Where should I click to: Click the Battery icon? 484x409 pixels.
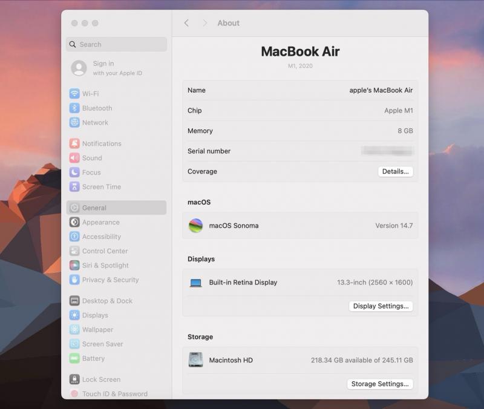click(x=74, y=358)
